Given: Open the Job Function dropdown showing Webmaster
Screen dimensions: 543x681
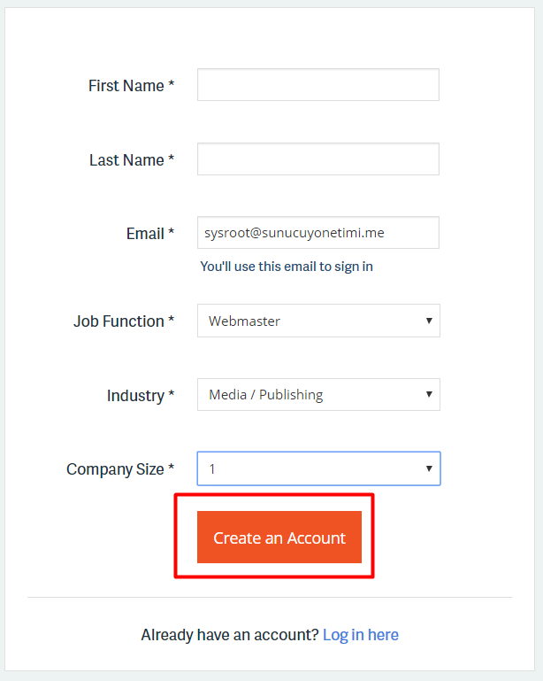Looking at the screenshot, I should (x=317, y=321).
